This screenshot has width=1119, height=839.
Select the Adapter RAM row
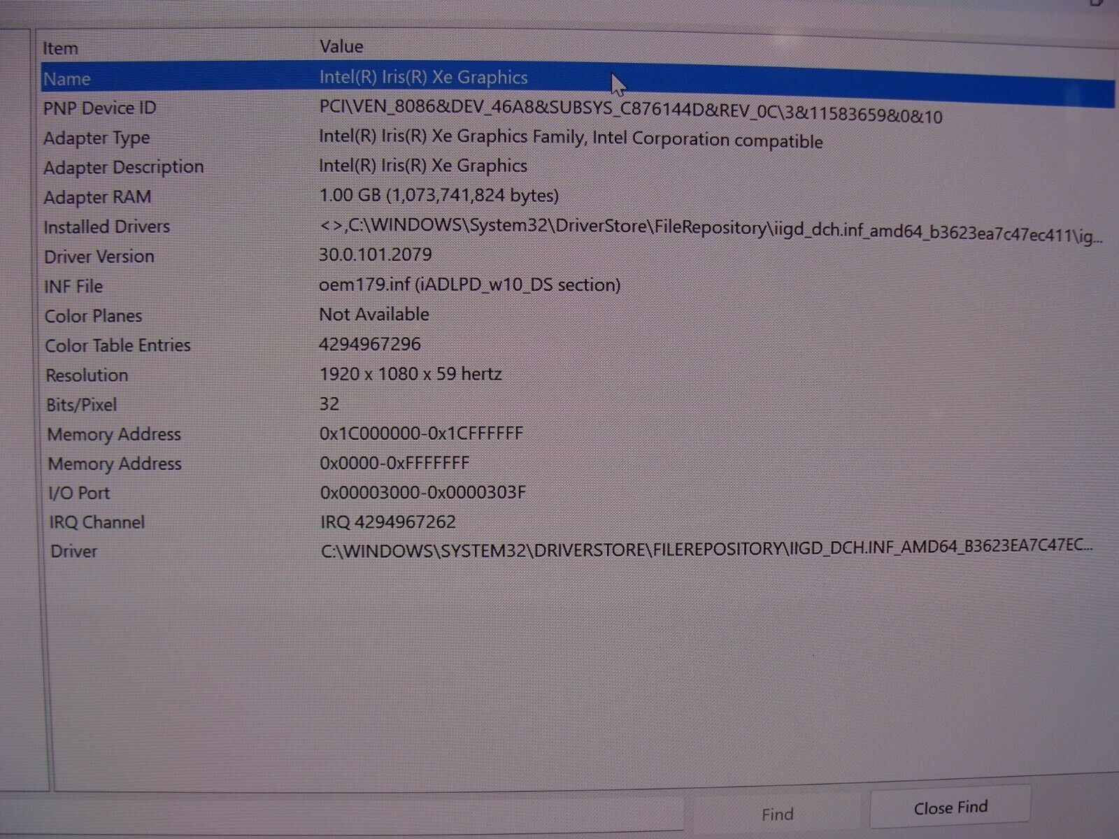coord(577,196)
